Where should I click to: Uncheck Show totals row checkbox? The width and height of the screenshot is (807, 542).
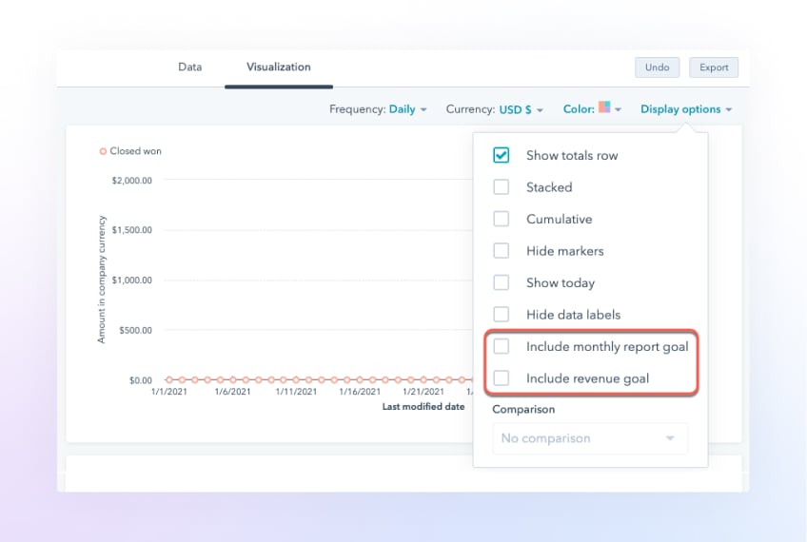(502, 156)
